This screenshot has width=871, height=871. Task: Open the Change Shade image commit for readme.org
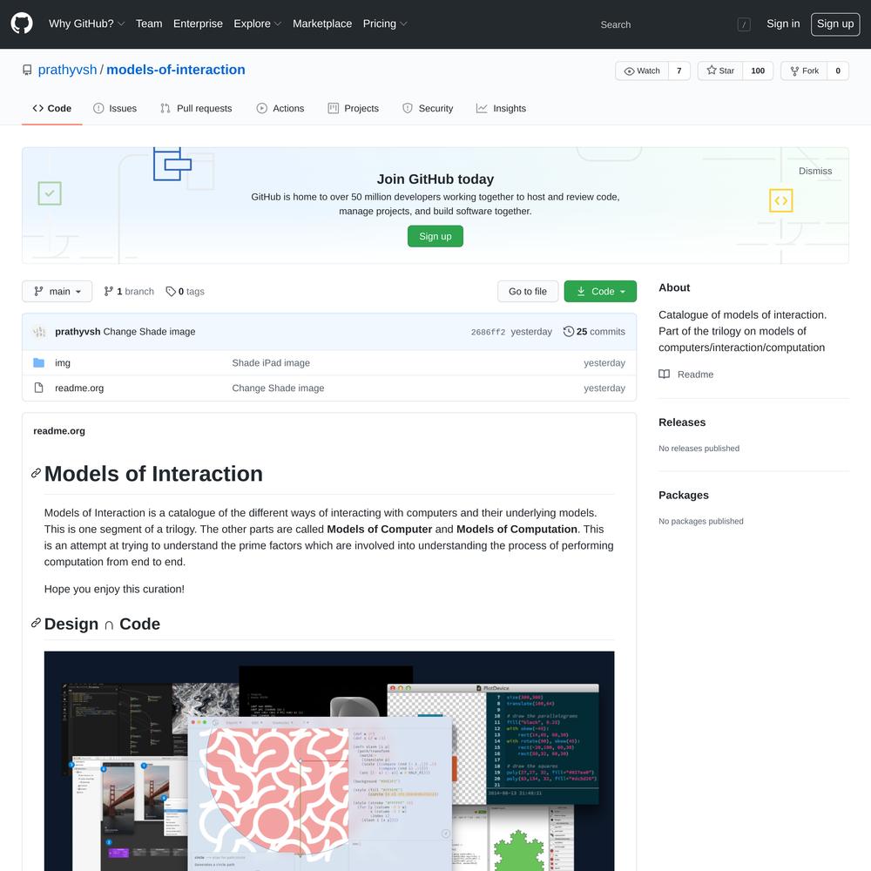279,388
